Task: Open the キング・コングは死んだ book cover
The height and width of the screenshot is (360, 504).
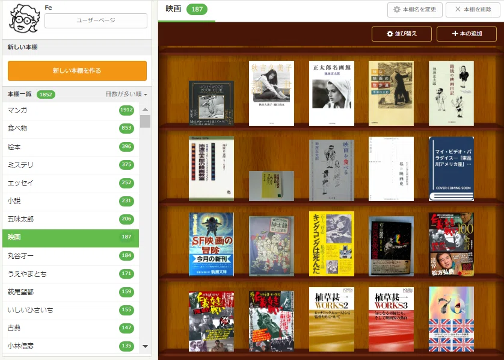Action: tap(332, 244)
